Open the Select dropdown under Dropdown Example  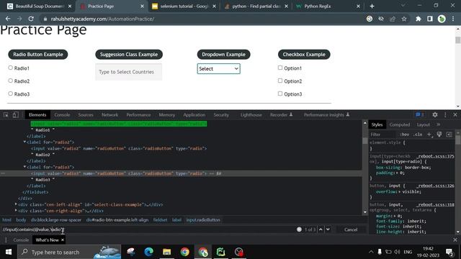pos(218,69)
